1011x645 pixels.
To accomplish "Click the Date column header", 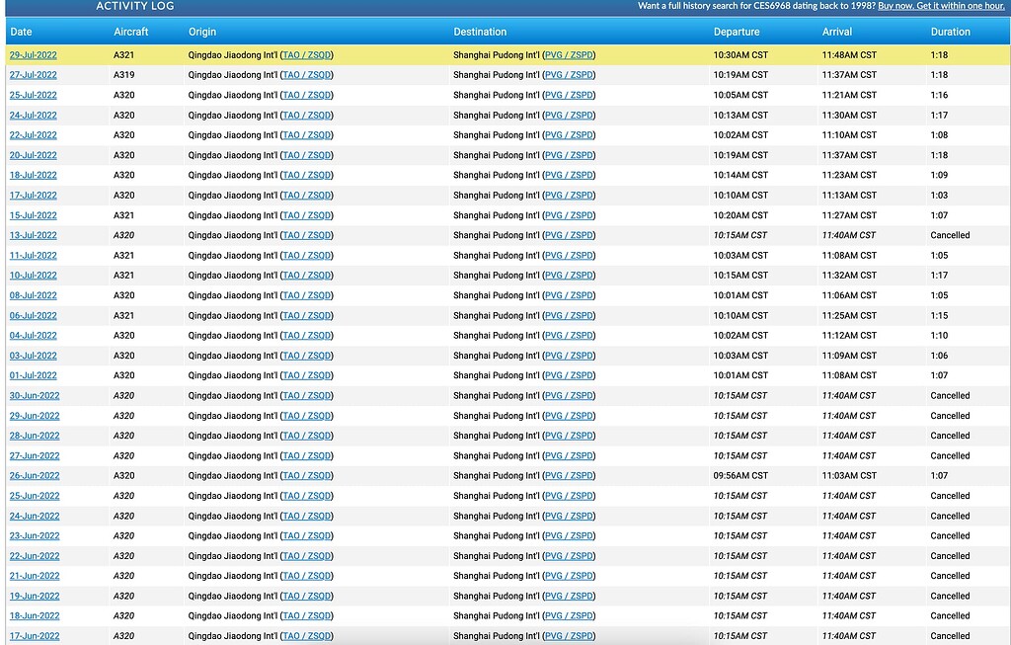I will click(21, 32).
